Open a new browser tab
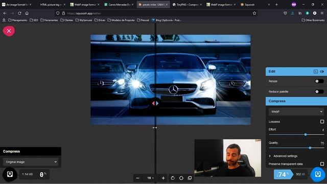 276,5
